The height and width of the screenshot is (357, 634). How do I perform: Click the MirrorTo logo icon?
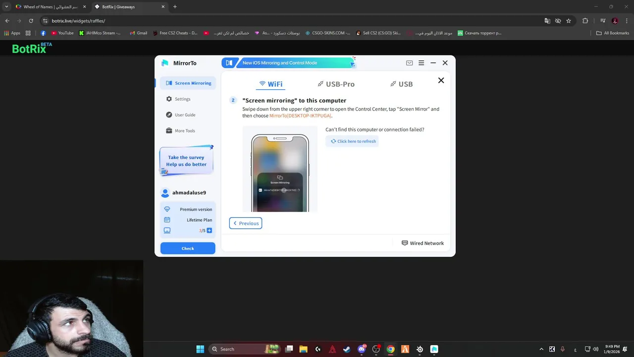(165, 63)
